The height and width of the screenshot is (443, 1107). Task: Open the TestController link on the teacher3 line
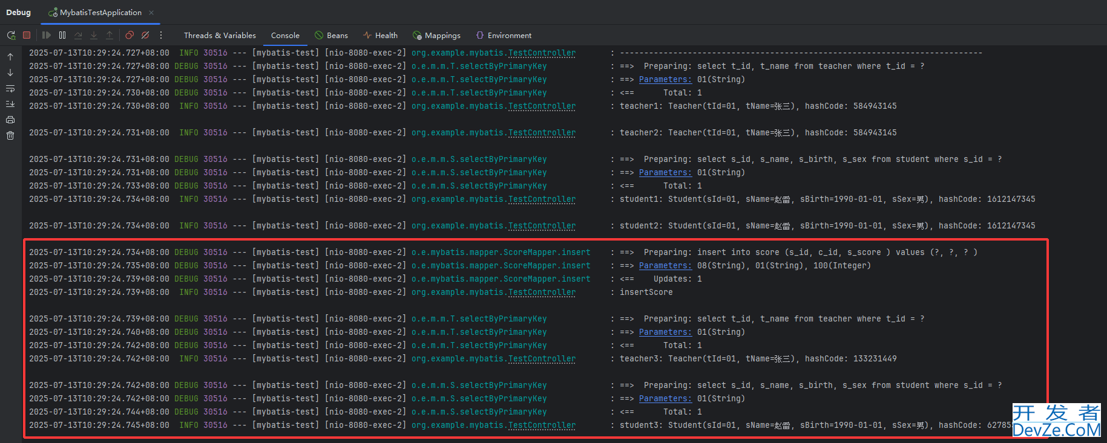pyautogui.click(x=542, y=359)
